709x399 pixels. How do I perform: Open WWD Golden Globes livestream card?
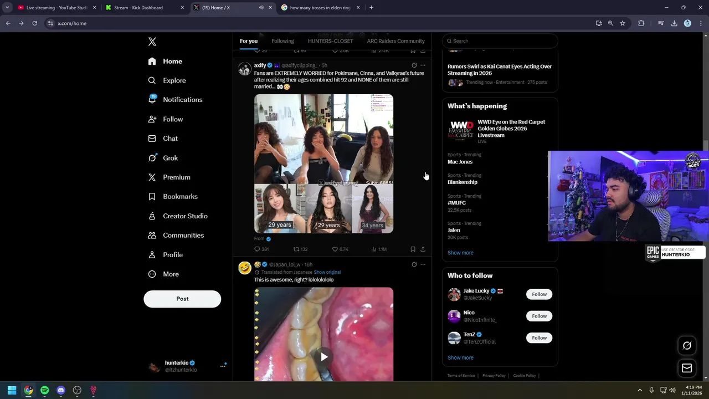point(500,131)
